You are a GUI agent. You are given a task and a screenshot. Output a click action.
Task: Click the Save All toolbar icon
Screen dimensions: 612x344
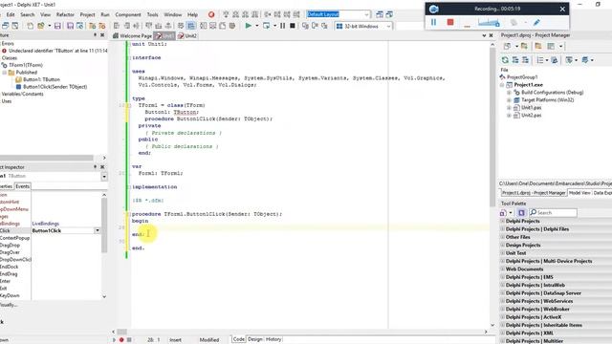click(x=70, y=26)
